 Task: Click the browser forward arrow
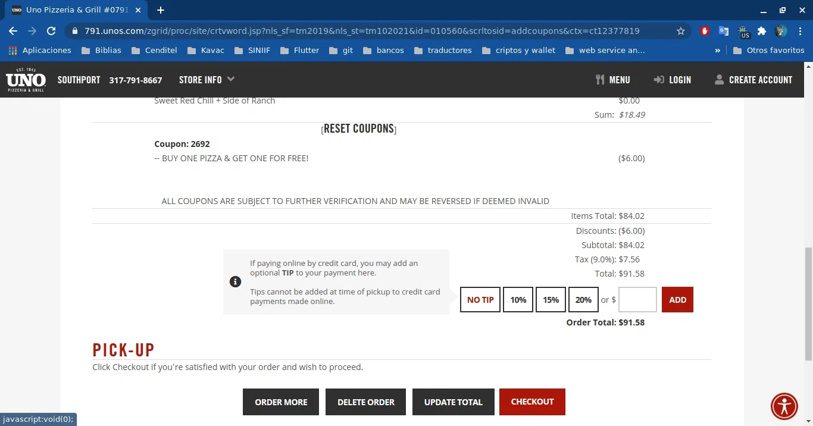[x=32, y=31]
